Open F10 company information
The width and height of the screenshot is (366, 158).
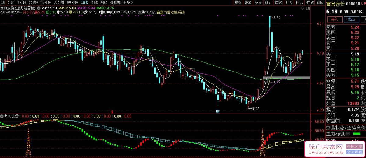[x=289, y=2]
